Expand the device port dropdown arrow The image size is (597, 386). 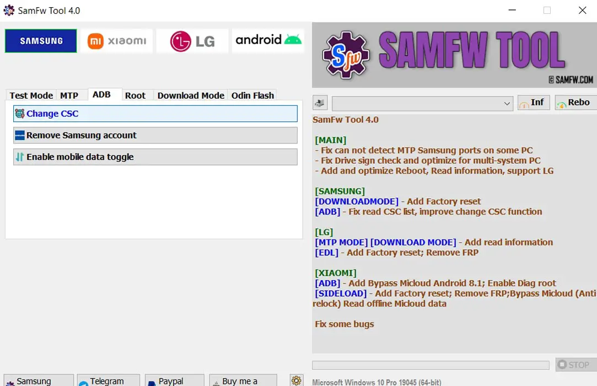(x=507, y=103)
